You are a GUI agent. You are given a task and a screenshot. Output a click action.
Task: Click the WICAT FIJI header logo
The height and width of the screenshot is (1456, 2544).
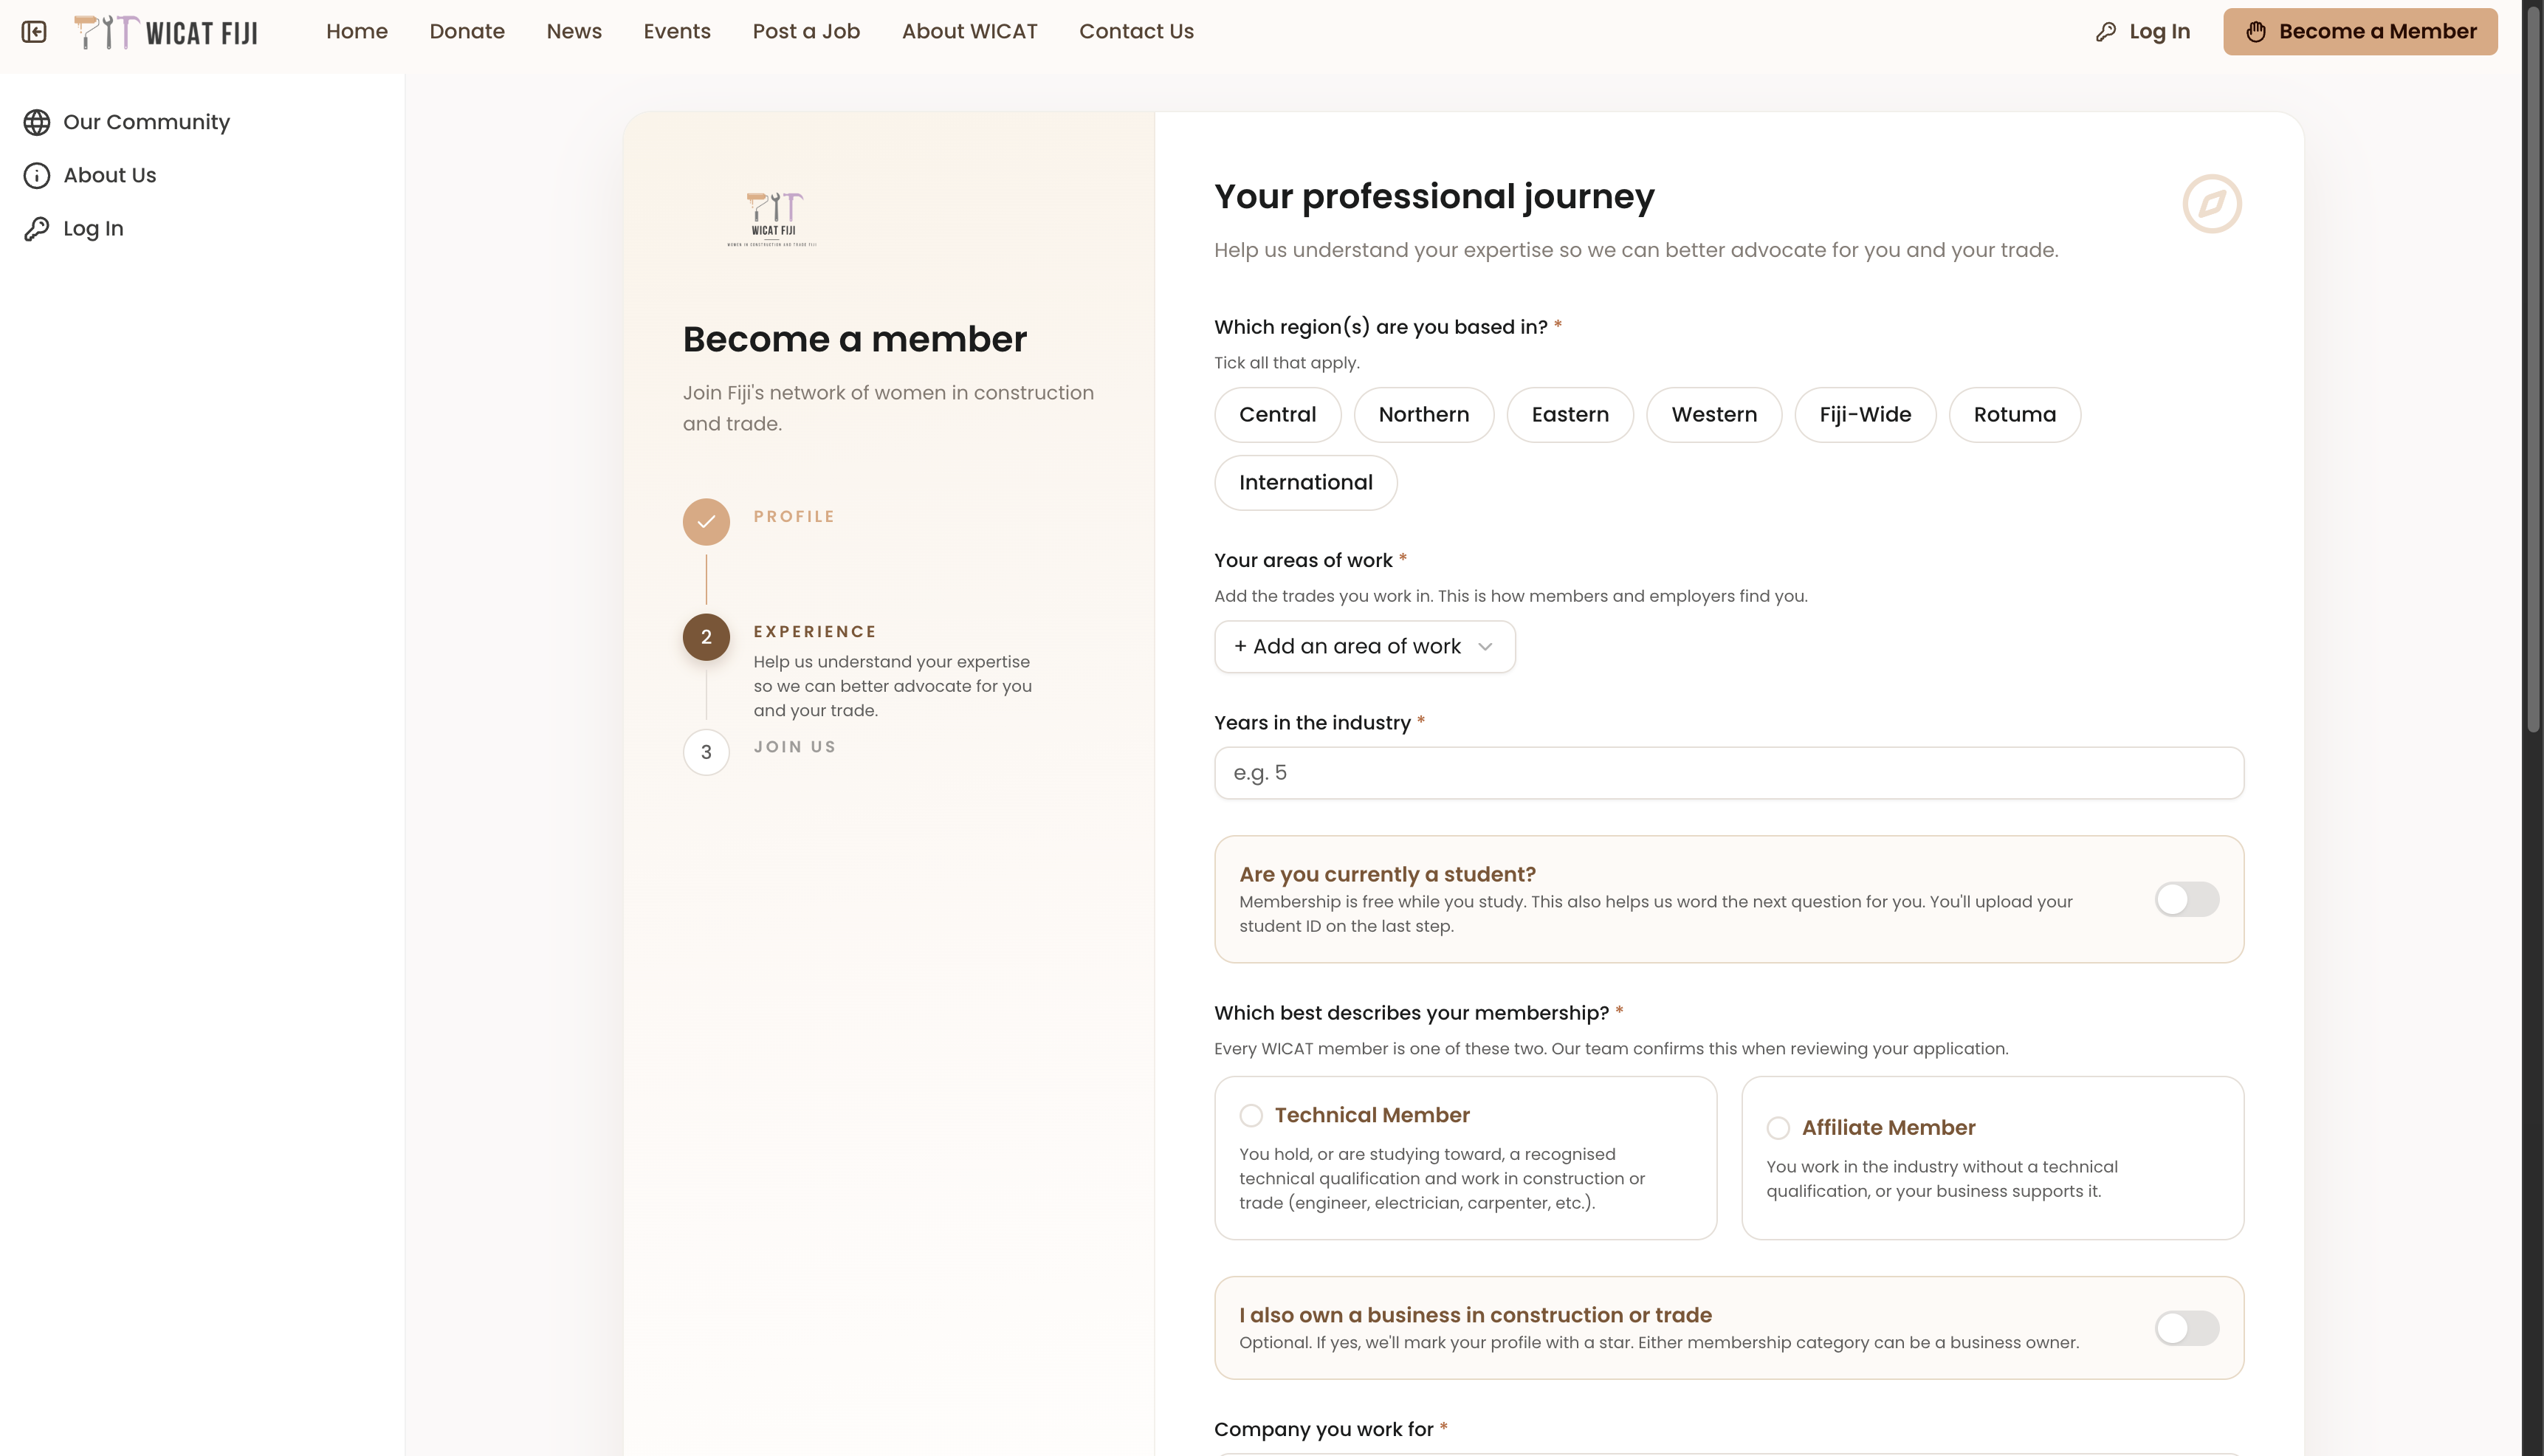point(166,32)
